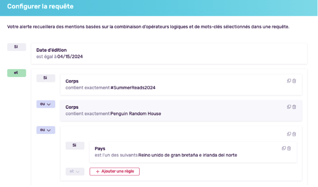Duplicate the Penguin Random House rule
Viewport: 318px width, 187px height.
click(x=289, y=107)
